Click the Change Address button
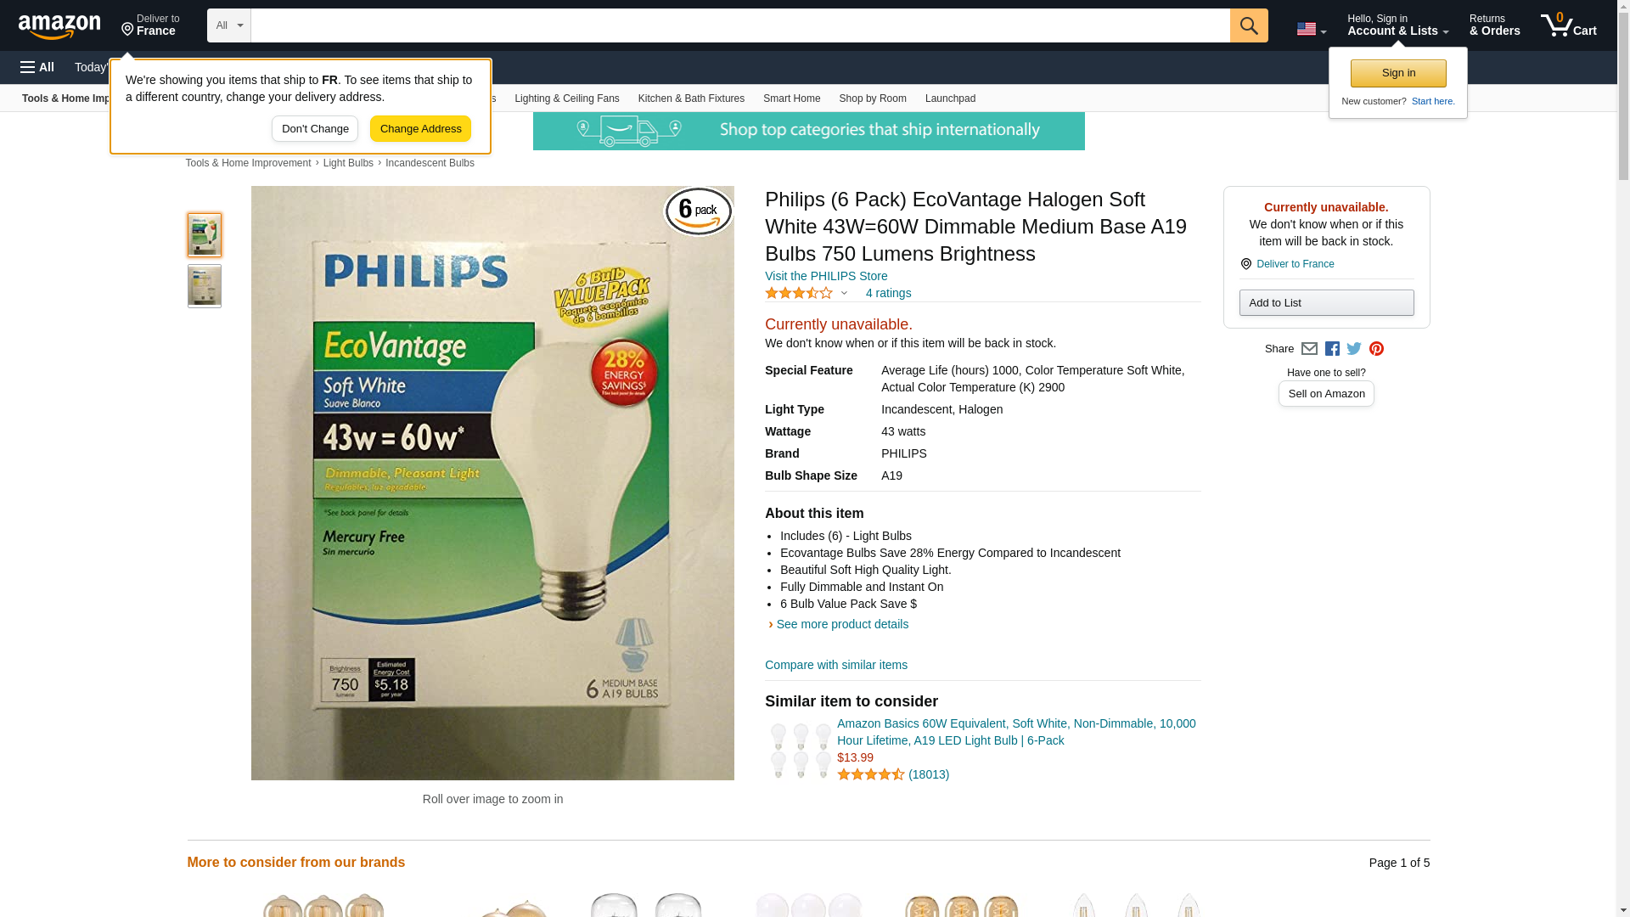 point(420,129)
